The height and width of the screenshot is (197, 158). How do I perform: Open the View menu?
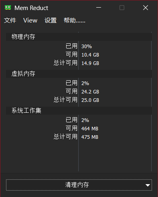coord(30,20)
